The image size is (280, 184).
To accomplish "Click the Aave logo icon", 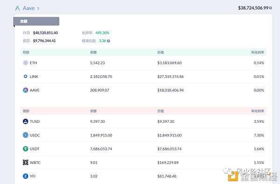I will click(x=18, y=8).
